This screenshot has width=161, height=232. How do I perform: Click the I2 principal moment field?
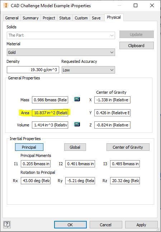[80, 164]
